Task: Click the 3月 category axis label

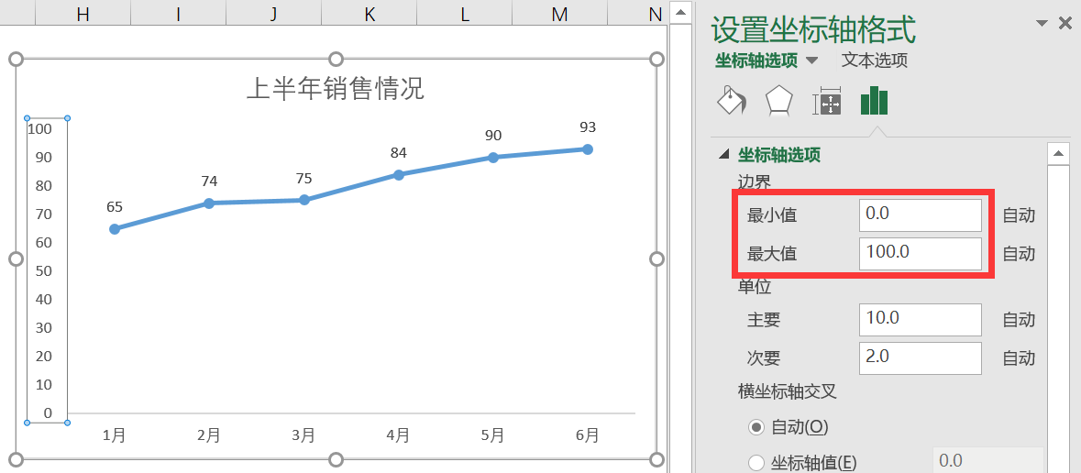Action: 303,435
